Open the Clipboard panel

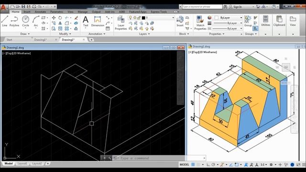click(x=279, y=21)
